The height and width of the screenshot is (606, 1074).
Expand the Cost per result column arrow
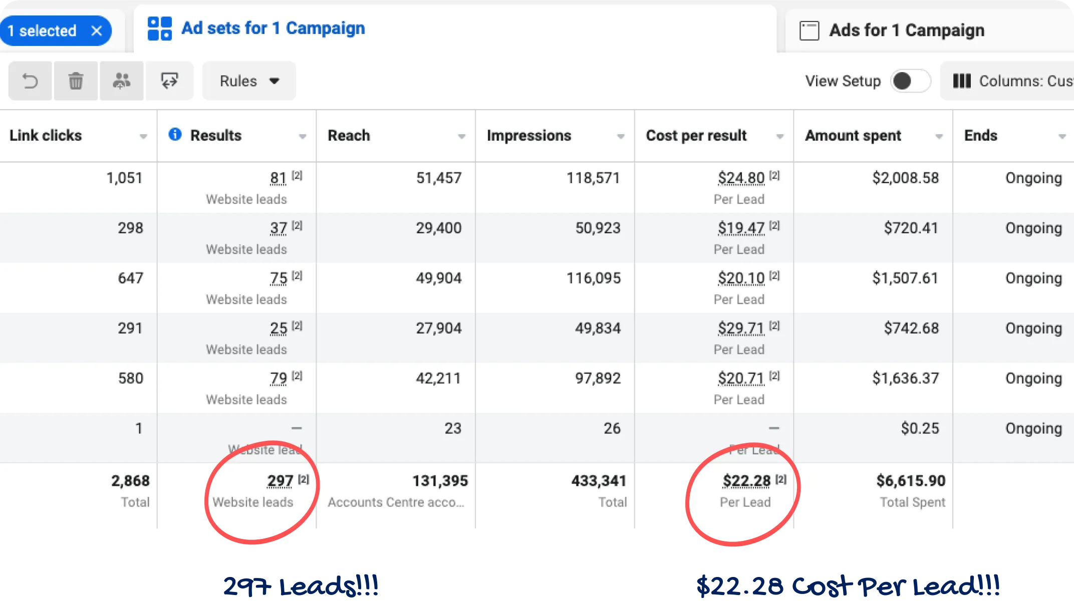click(x=780, y=136)
